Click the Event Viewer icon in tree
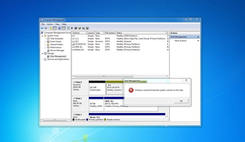245x142 pixels. (x=48, y=41)
